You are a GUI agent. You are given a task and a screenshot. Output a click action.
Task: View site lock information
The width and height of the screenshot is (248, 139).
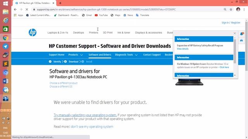tap(34, 9)
